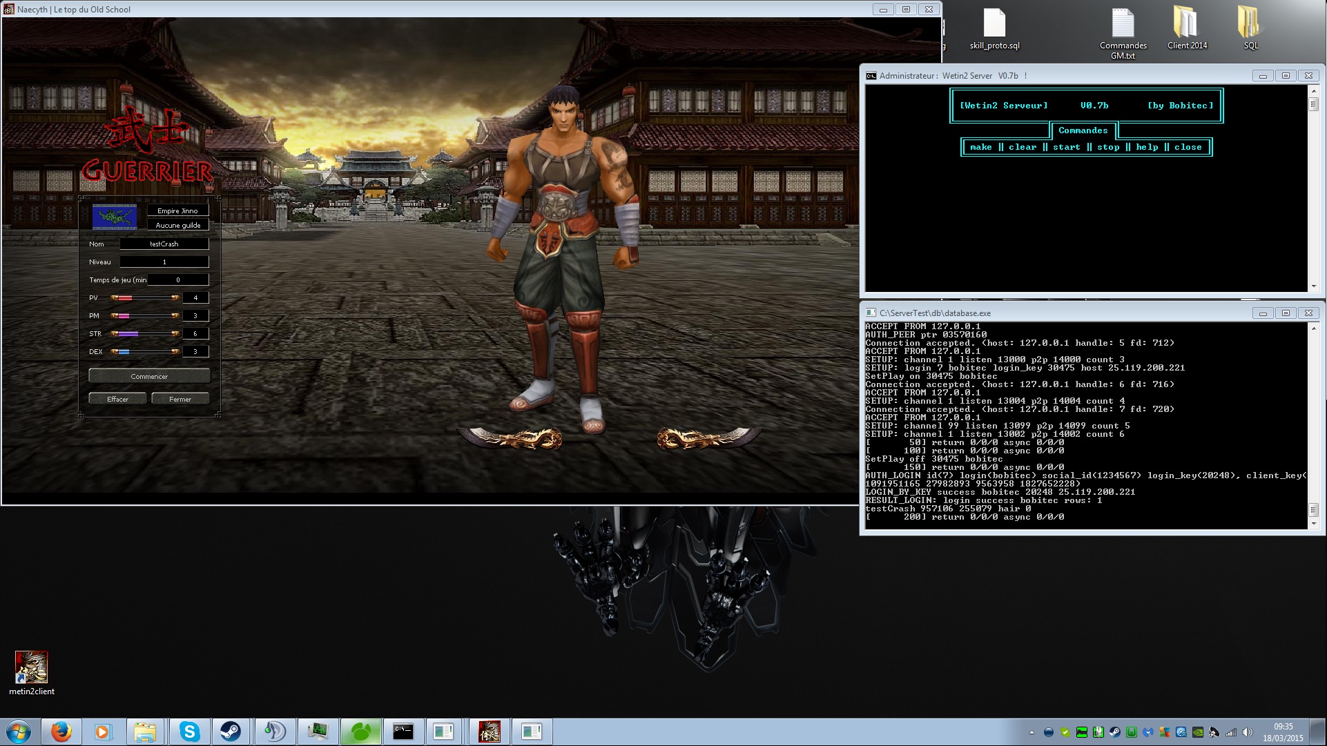Image resolution: width=1327 pixels, height=746 pixels.
Task: Open TeamSpeak from the taskbar
Action: coord(274,732)
